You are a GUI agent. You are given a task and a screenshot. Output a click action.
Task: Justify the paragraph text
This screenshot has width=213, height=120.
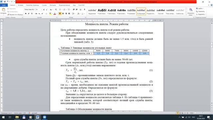coord(69,14)
